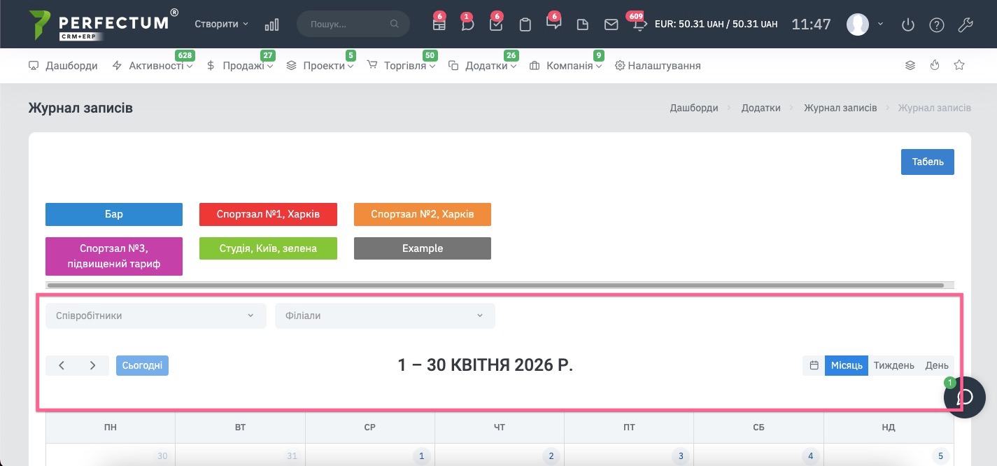This screenshot has height=466, width=997.
Task: Click the Табель button
Action: [927, 162]
